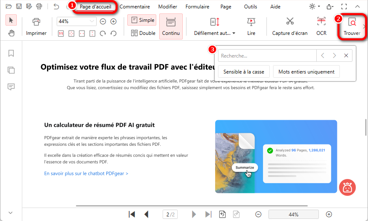Open the bookmarks sidebar panel

pyautogui.click(x=11, y=53)
